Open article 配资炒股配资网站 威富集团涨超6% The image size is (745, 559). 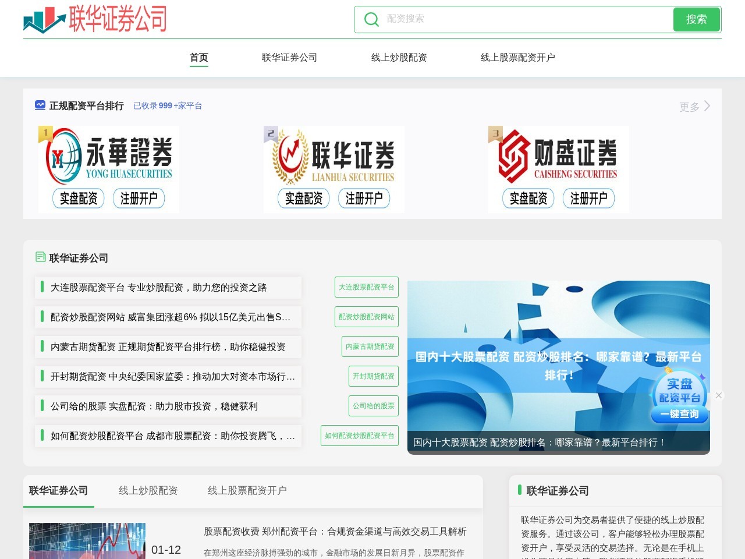(168, 317)
